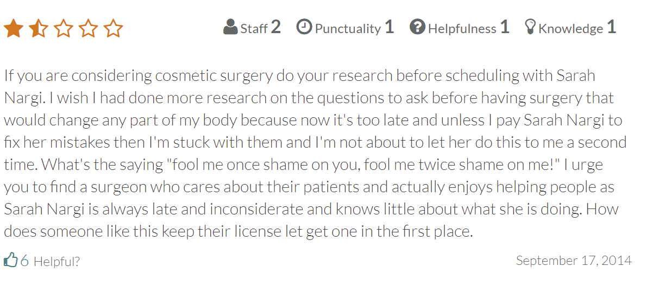Click the Knowledge lightbulb icon
646x291 pixels.
click(530, 27)
